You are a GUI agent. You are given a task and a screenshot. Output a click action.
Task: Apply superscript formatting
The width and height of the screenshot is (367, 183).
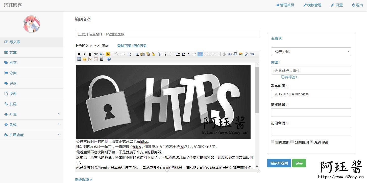[x=194, y=54]
